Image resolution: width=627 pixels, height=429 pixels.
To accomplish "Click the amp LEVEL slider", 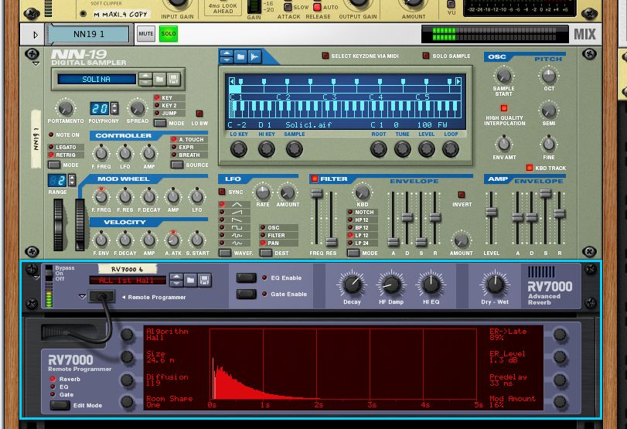I will click(x=491, y=212).
